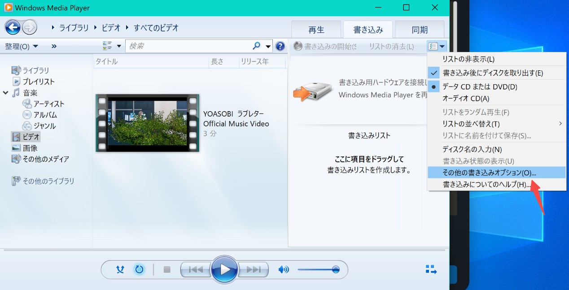Switch to Now Playing mode
Image resolution: width=569 pixels, height=290 pixels.
[431, 269]
